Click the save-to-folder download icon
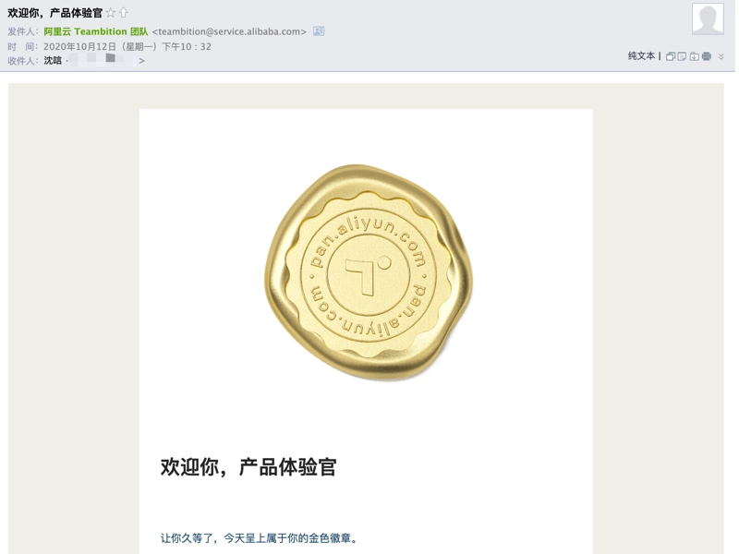This screenshot has height=554, width=739. point(695,56)
